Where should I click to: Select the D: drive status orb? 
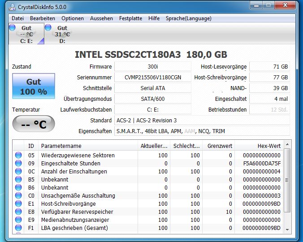click(x=48, y=27)
